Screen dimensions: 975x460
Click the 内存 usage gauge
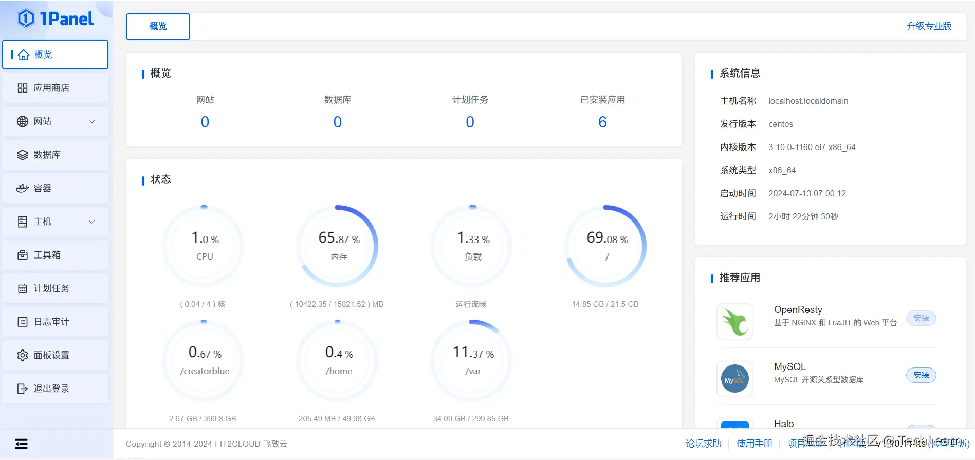338,246
